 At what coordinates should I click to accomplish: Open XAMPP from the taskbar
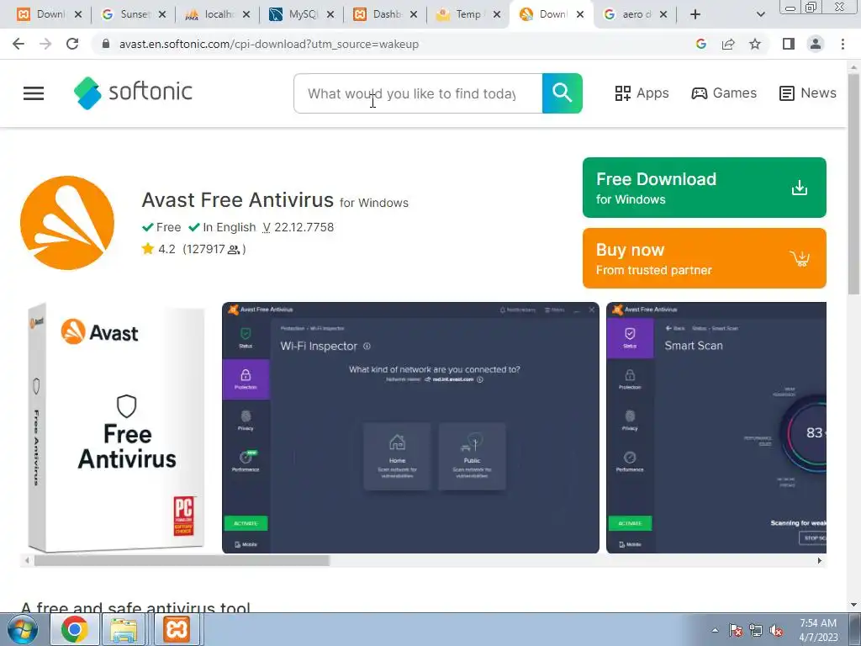click(176, 629)
